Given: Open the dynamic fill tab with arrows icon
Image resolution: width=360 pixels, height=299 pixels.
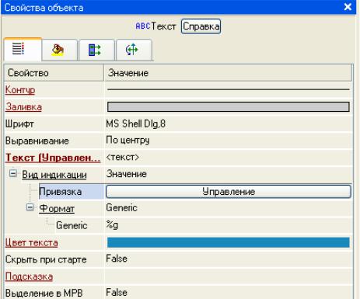Looking at the screenshot, I should coord(96,50).
